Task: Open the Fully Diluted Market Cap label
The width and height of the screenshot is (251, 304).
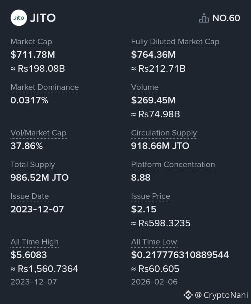Action: pos(175,42)
